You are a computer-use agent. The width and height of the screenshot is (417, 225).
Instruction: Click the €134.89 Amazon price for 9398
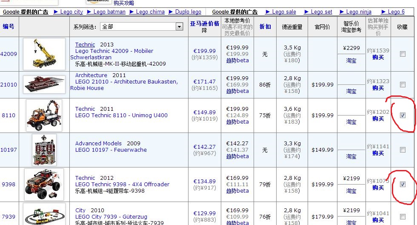tap(205, 182)
